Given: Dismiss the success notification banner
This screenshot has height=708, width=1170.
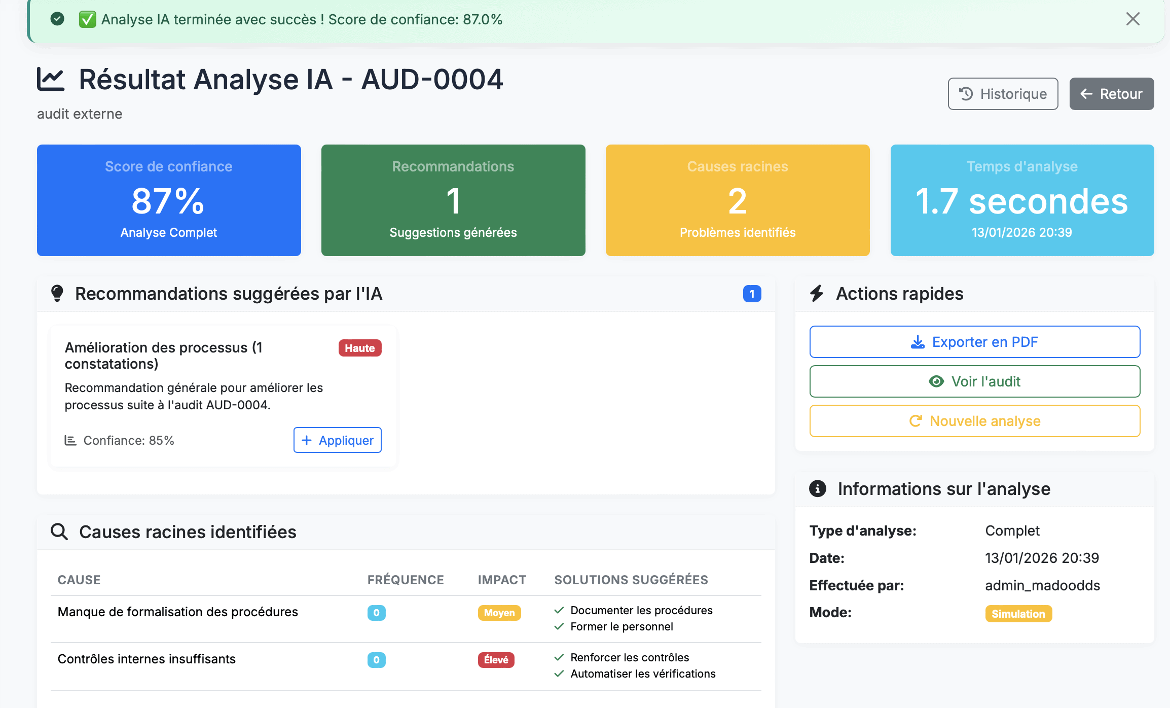Looking at the screenshot, I should coord(1132,19).
